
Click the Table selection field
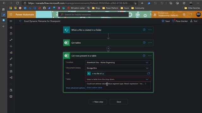point(118,79)
